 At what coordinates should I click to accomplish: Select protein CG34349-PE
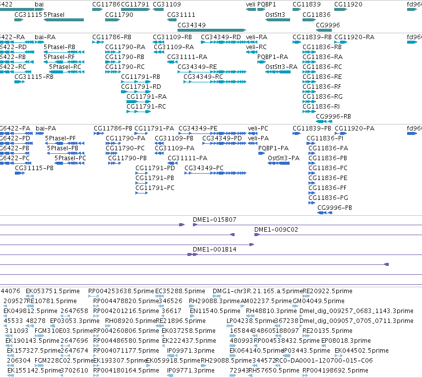(x=198, y=128)
